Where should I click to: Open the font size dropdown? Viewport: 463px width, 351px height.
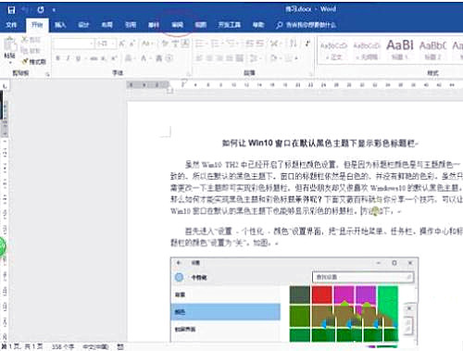[114, 44]
